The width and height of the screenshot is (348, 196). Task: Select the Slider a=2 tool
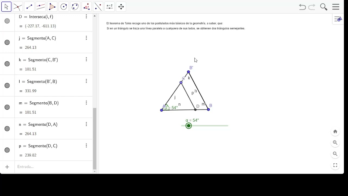[x=110, y=7]
